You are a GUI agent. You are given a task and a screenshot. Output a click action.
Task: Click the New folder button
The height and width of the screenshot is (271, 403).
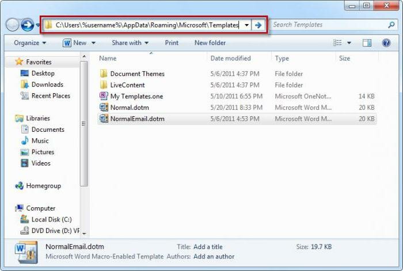click(210, 43)
